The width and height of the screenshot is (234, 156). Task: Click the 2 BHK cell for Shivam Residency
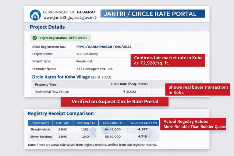(62, 136)
